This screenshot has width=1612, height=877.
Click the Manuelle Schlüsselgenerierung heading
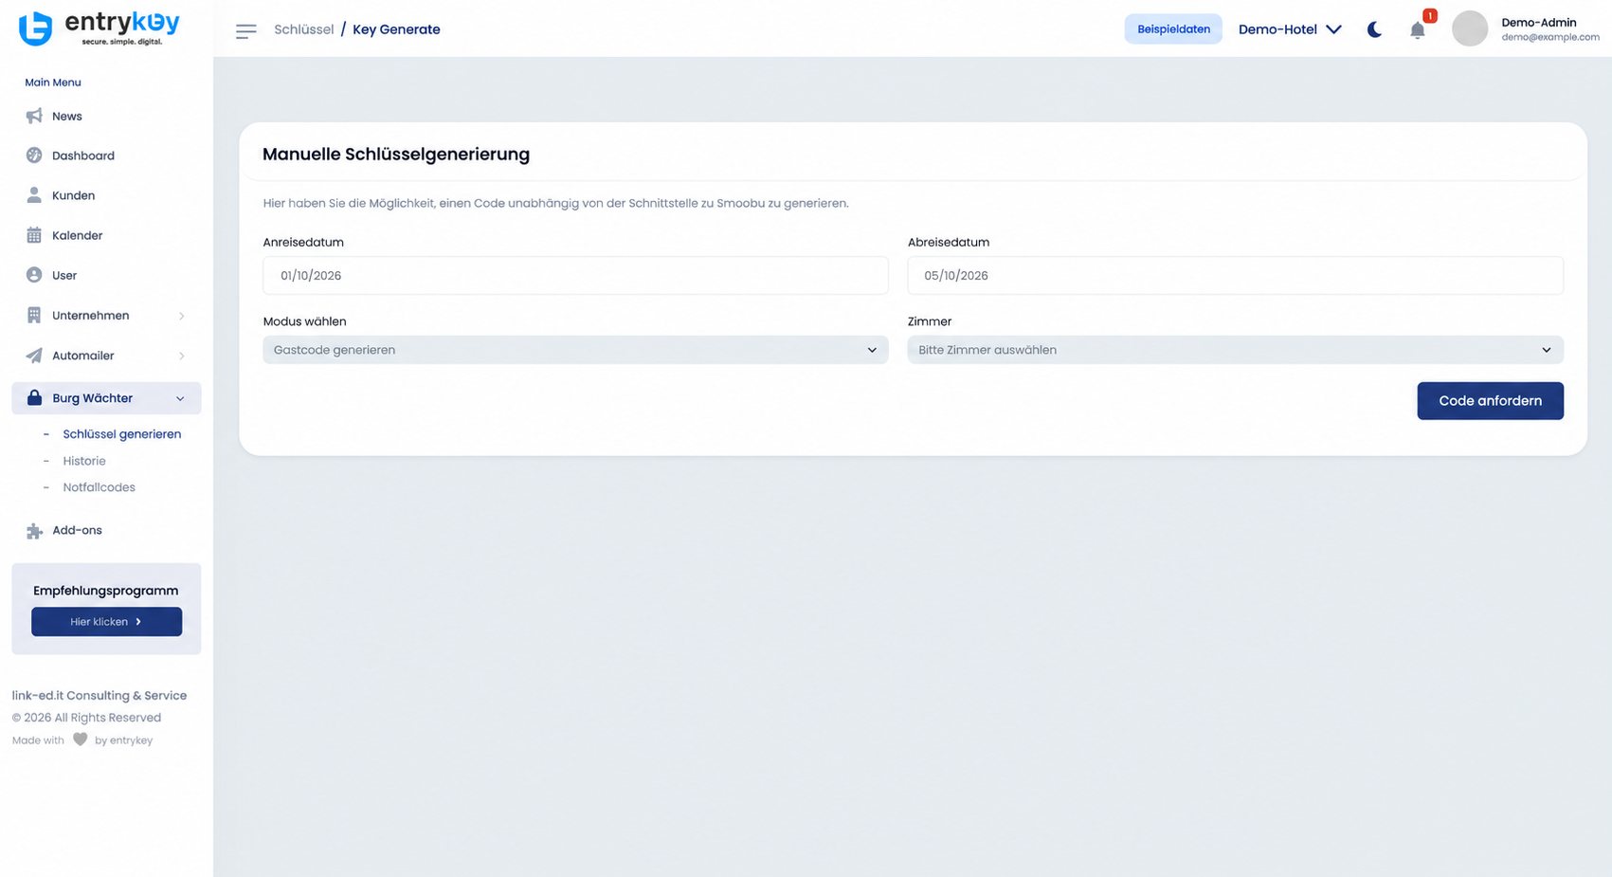tap(396, 155)
